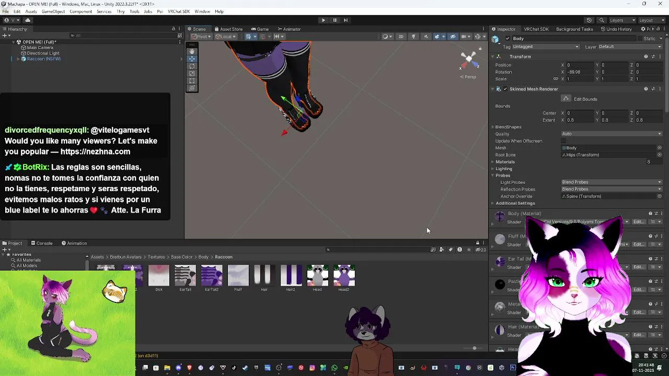The image size is (669, 376).
Task: Open Undo History tab
Action: tap(617, 29)
